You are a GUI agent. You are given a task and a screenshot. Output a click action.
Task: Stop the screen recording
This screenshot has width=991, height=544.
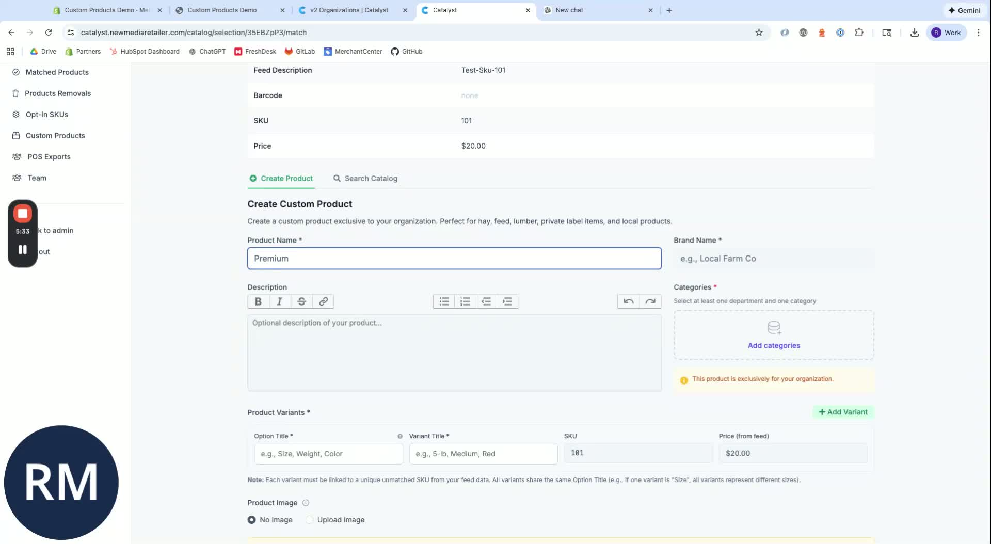coord(23,213)
